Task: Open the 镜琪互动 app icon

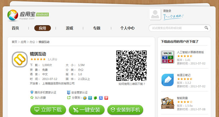Action: [x=20, y=59]
